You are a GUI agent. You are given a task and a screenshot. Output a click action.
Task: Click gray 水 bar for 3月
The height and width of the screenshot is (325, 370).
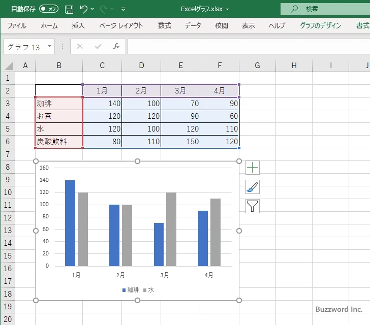pos(171,229)
